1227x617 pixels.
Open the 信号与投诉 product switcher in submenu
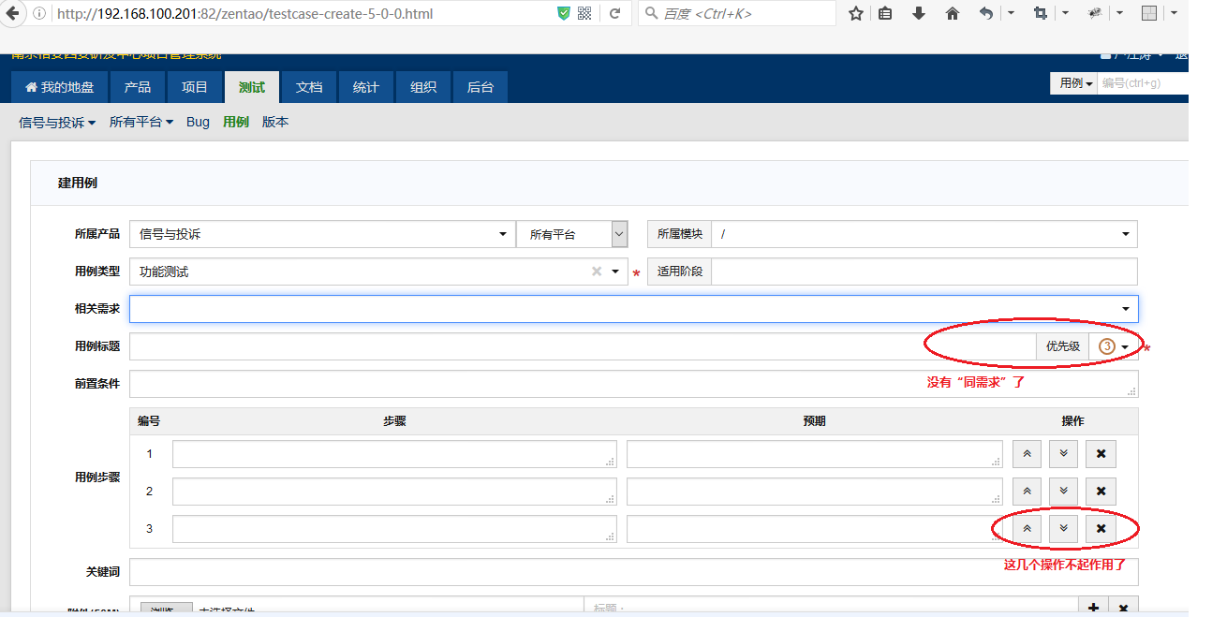(57, 123)
